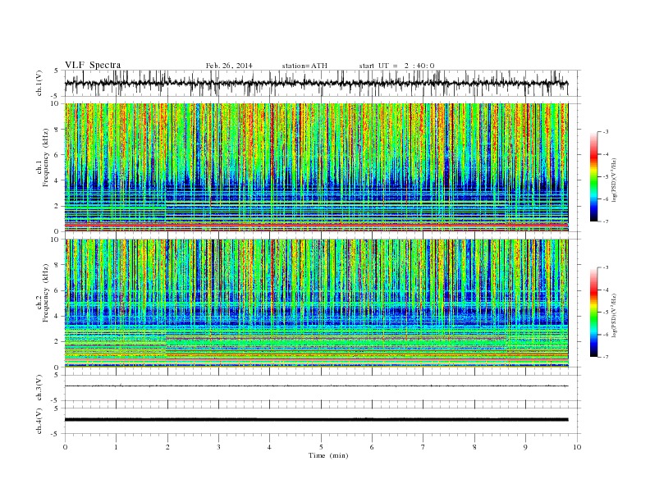Select the "ch.3(V)" axis label
Image resolution: width=650 pixels, height=502 pixels.
click(x=39, y=388)
